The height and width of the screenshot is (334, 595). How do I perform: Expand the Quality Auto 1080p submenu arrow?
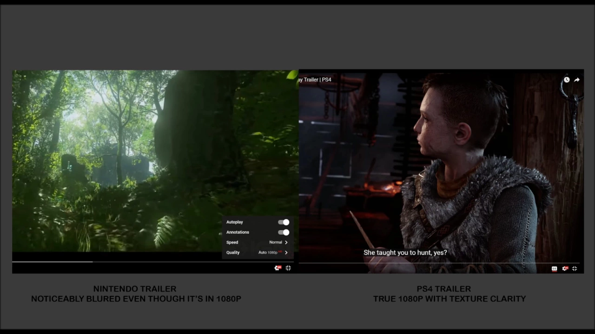[286, 253]
